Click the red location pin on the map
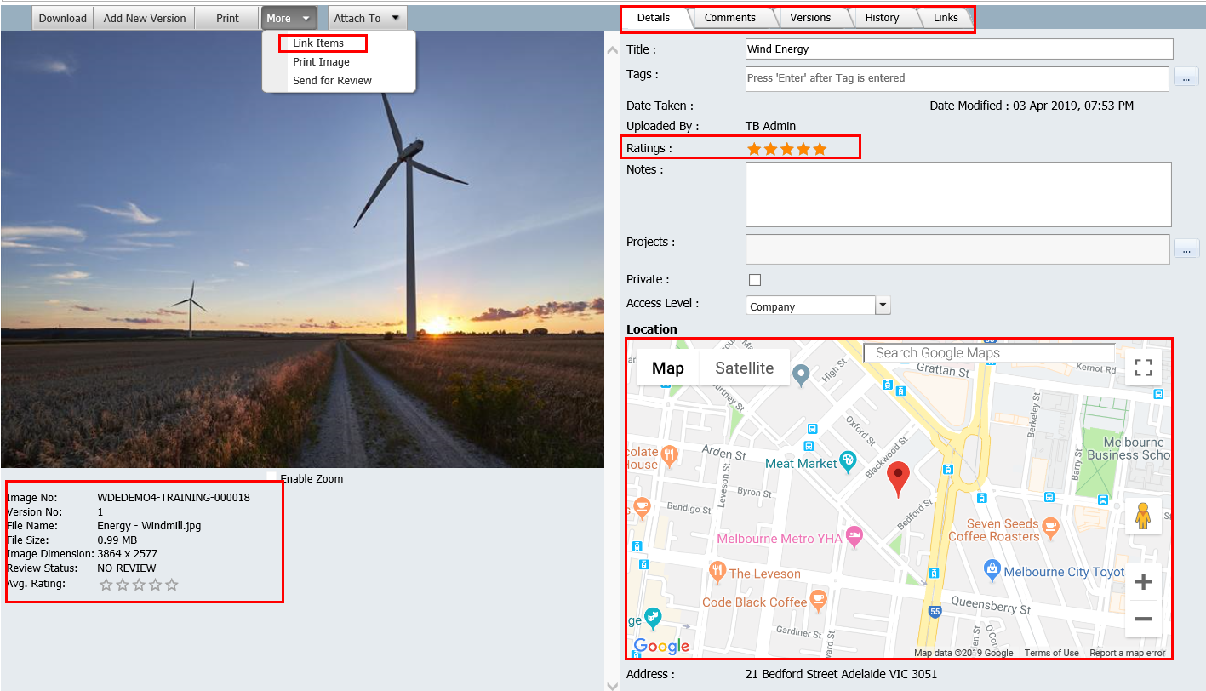Image resolution: width=1206 pixels, height=691 pixels. point(898,479)
